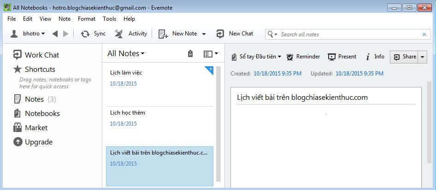Open the note list view options

pyautogui.click(x=211, y=54)
